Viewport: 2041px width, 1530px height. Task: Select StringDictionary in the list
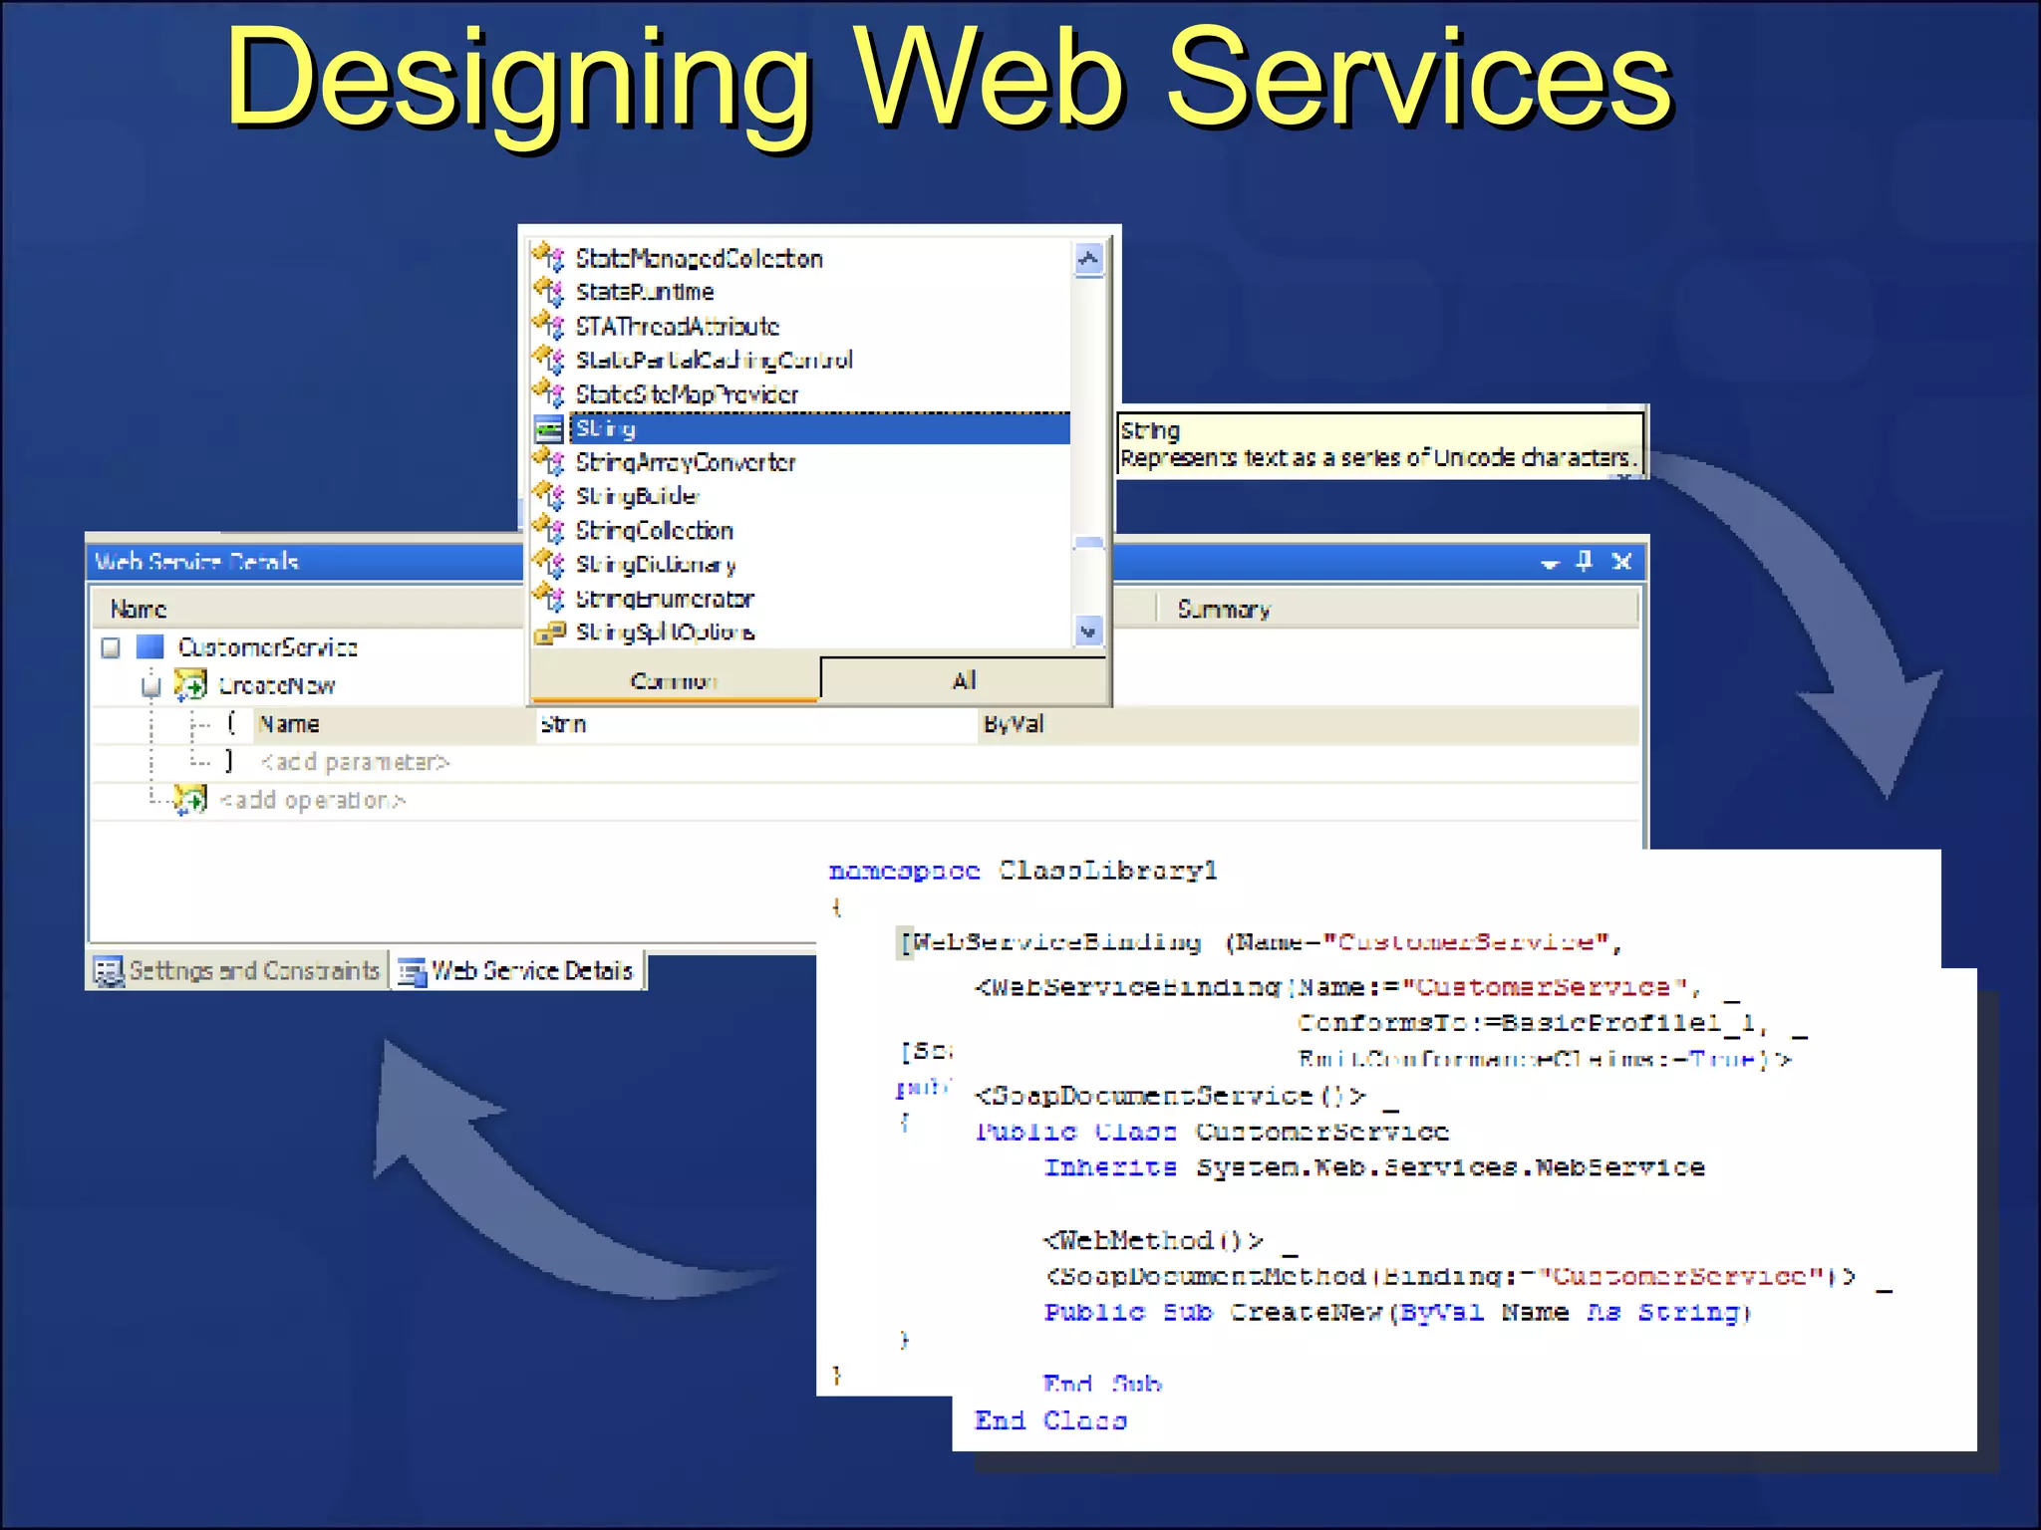click(656, 565)
